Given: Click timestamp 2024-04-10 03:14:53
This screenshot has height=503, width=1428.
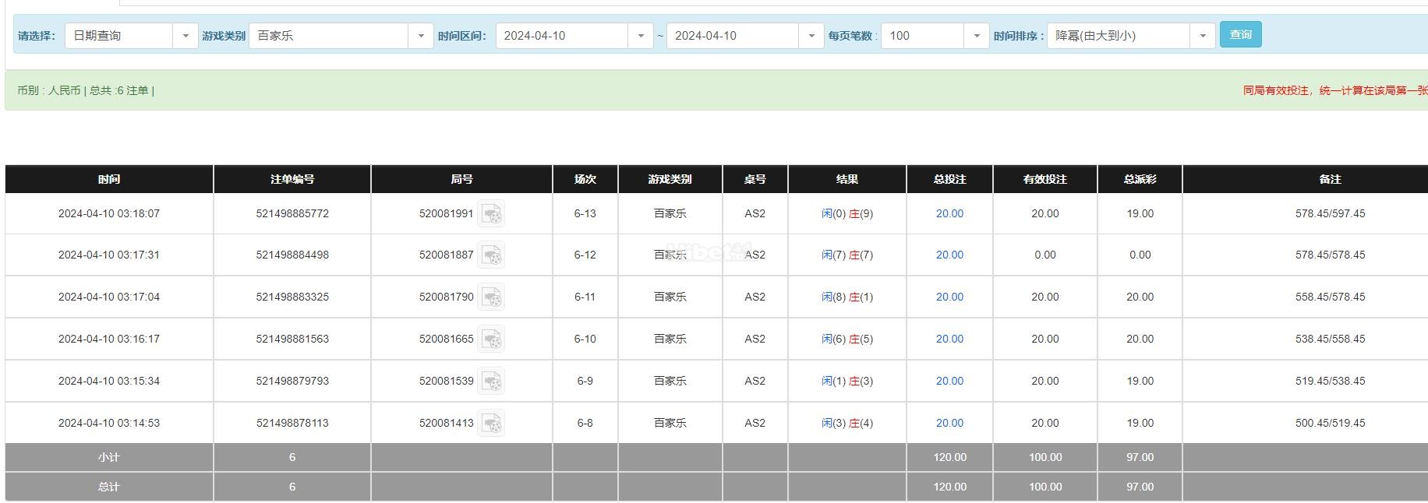Looking at the screenshot, I should [109, 423].
